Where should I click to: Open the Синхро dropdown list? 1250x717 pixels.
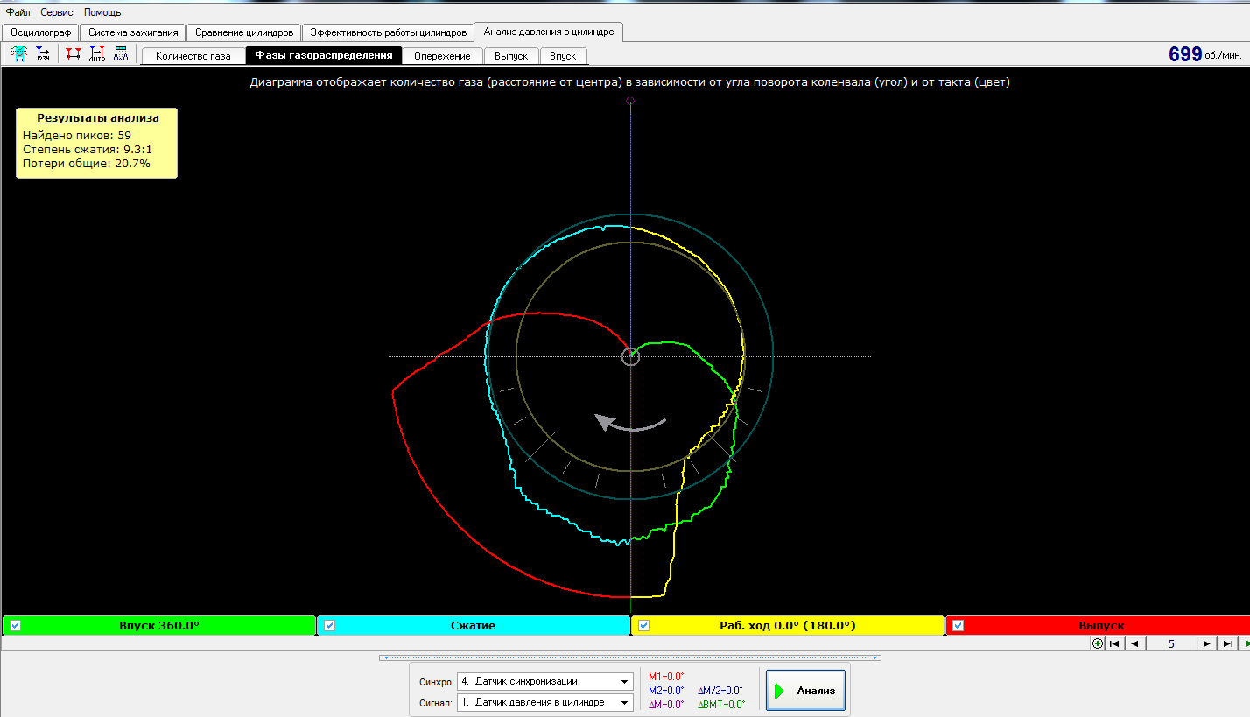pyautogui.click(x=545, y=681)
